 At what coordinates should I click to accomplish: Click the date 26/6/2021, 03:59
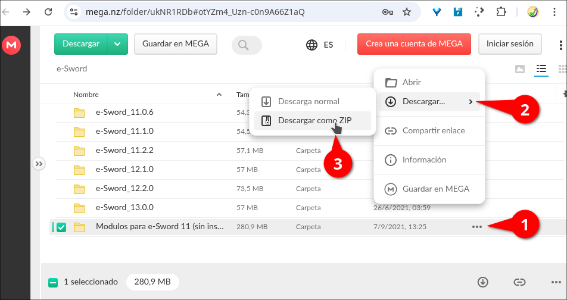click(x=402, y=208)
